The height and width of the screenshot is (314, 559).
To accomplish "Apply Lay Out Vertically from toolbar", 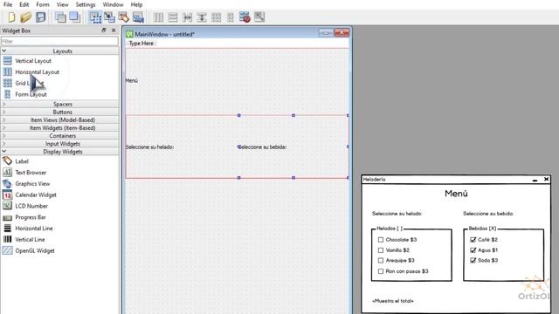I will (x=173, y=17).
